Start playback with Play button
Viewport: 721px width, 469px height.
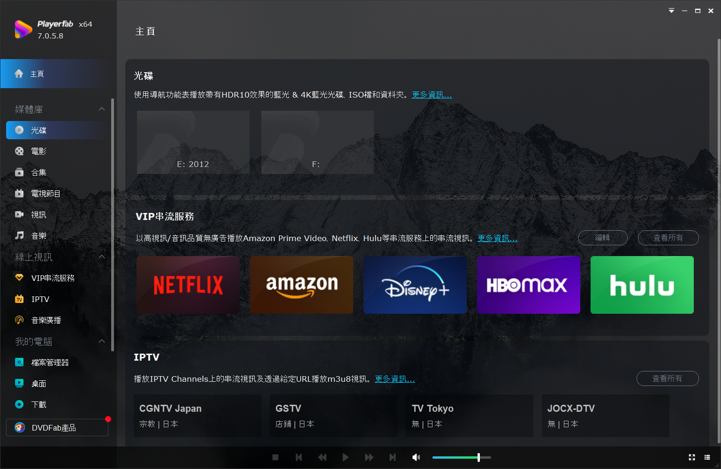(346, 457)
